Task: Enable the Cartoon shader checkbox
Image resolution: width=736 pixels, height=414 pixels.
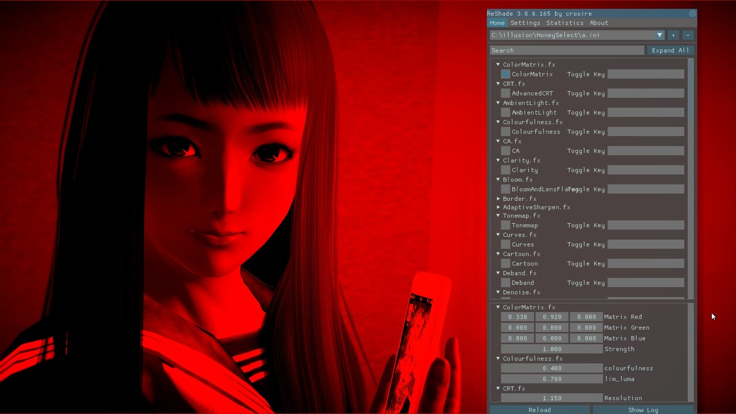Action: [x=505, y=263]
